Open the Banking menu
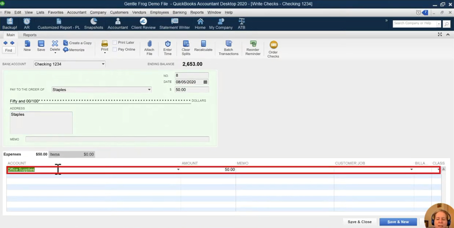Screen dimensions: 454x228 tap(179, 12)
